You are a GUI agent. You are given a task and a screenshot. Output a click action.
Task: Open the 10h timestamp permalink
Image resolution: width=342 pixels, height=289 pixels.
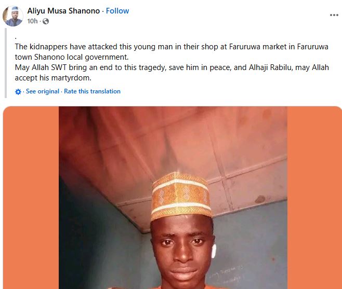click(x=33, y=21)
